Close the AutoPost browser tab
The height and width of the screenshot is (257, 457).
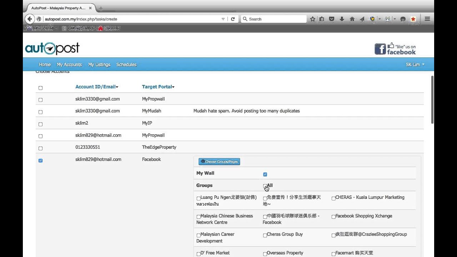(x=90, y=8)
